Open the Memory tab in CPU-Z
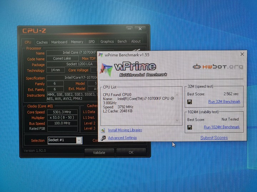Image resolution: width=257 pixels, height=192 pixels. tap(77, 42)
